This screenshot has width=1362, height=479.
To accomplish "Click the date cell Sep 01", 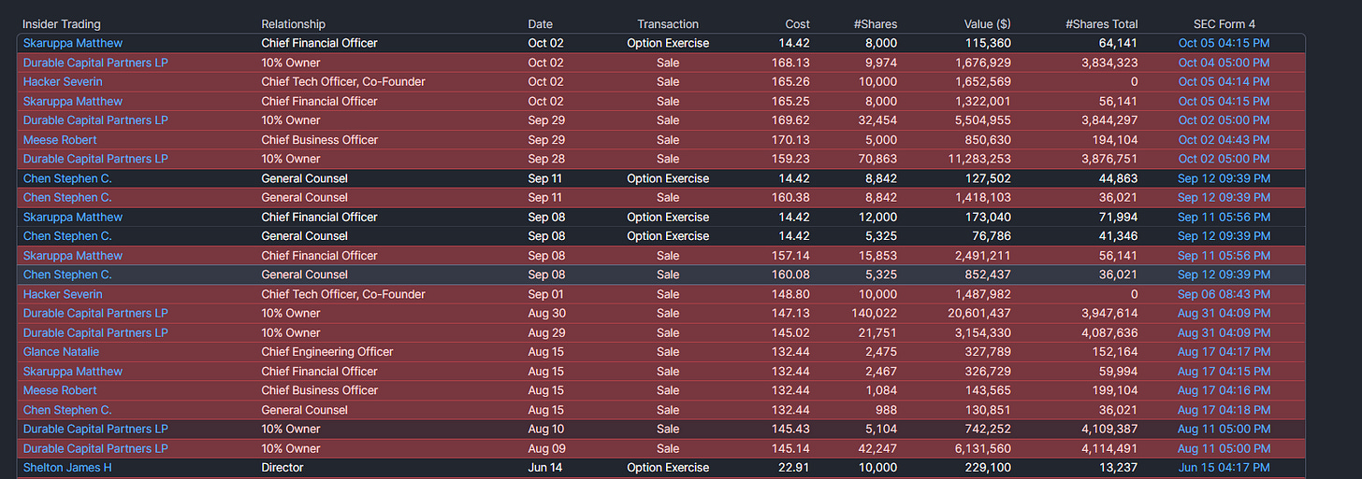I will point(546,294).
